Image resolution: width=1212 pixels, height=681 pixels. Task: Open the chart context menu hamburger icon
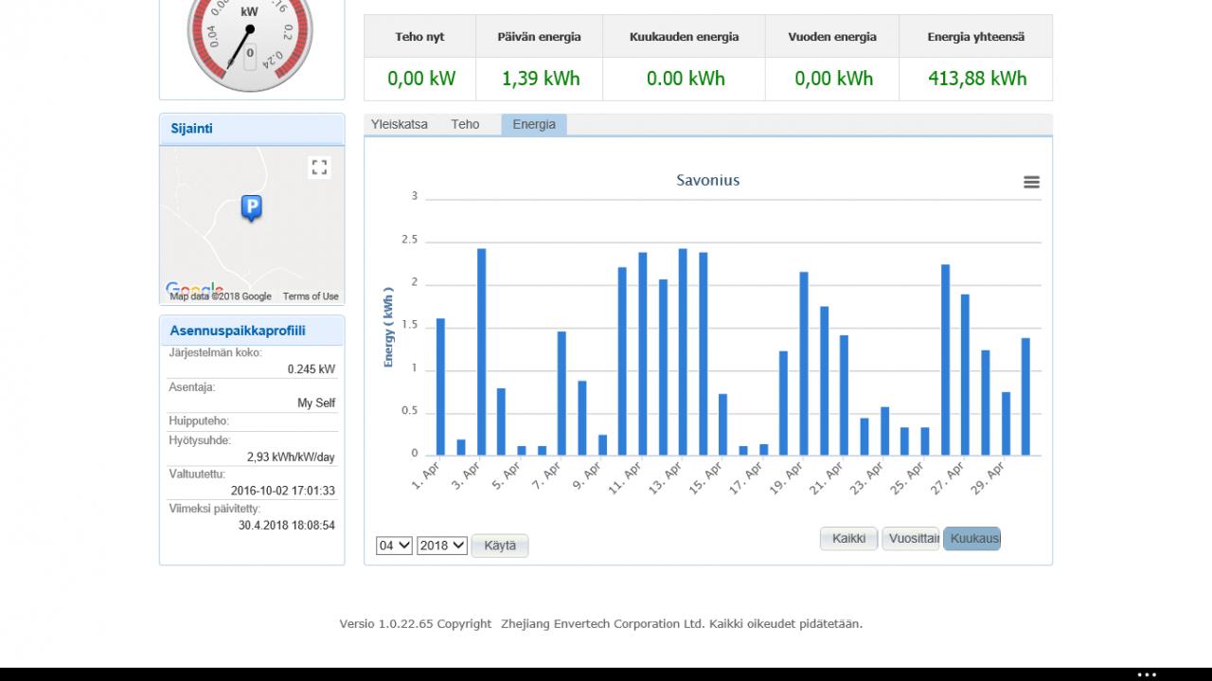(x=1032, y=182)
